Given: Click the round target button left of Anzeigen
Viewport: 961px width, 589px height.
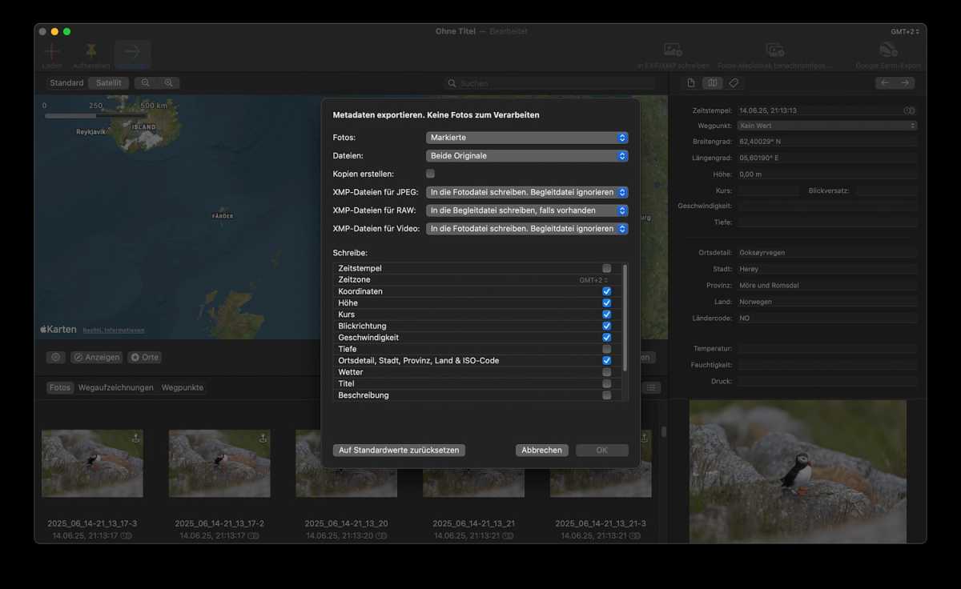Looking at the screenshot, I should (x=56, y=358).
